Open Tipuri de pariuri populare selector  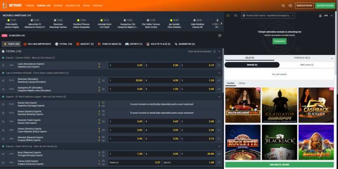[x=199, y=52]
